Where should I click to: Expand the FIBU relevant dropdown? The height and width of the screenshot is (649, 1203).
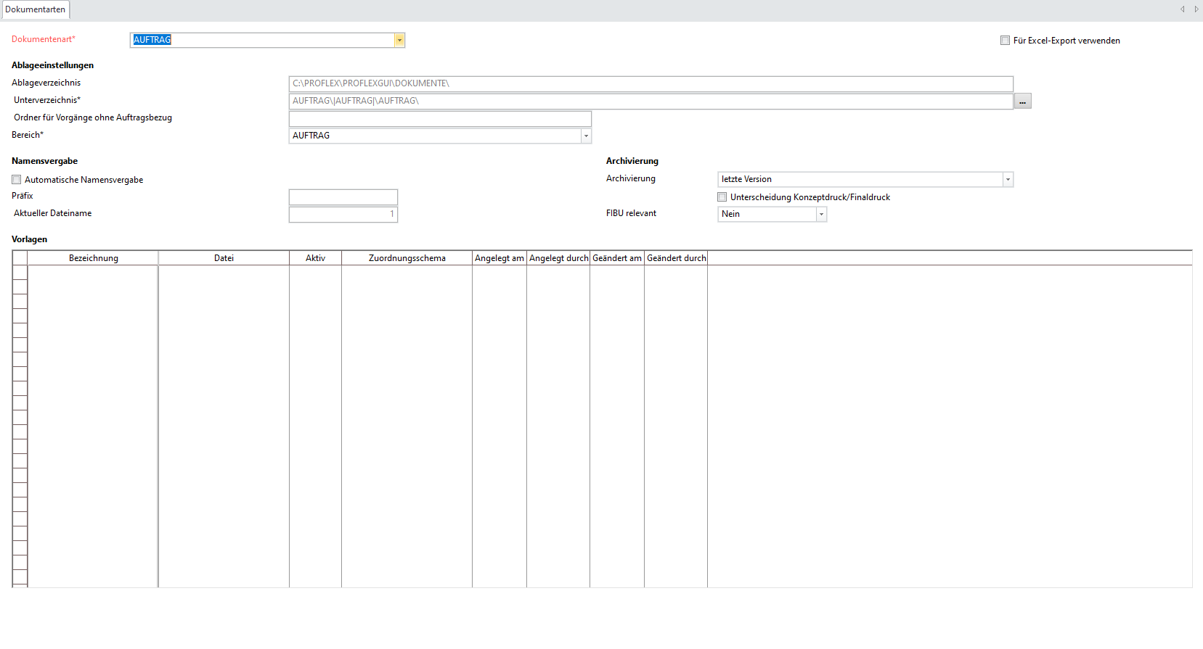pyautogui.click(x=821, y=215)
